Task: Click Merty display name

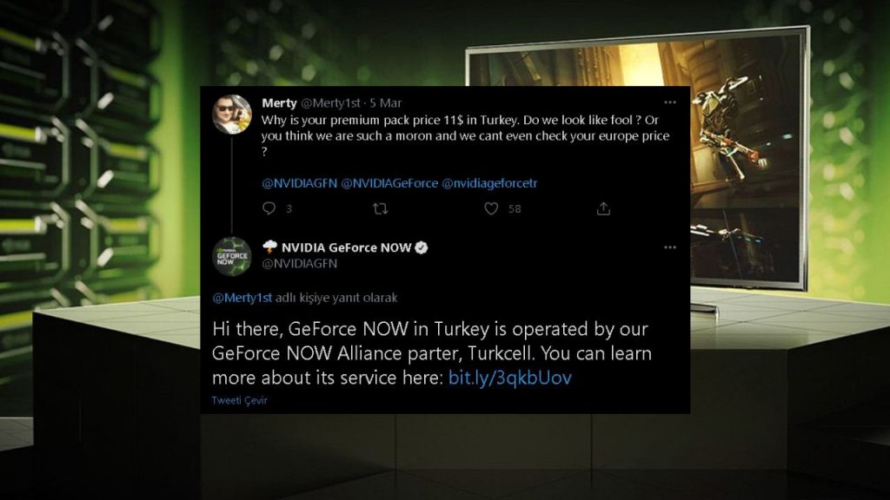Action: click(x=279, y=102)
